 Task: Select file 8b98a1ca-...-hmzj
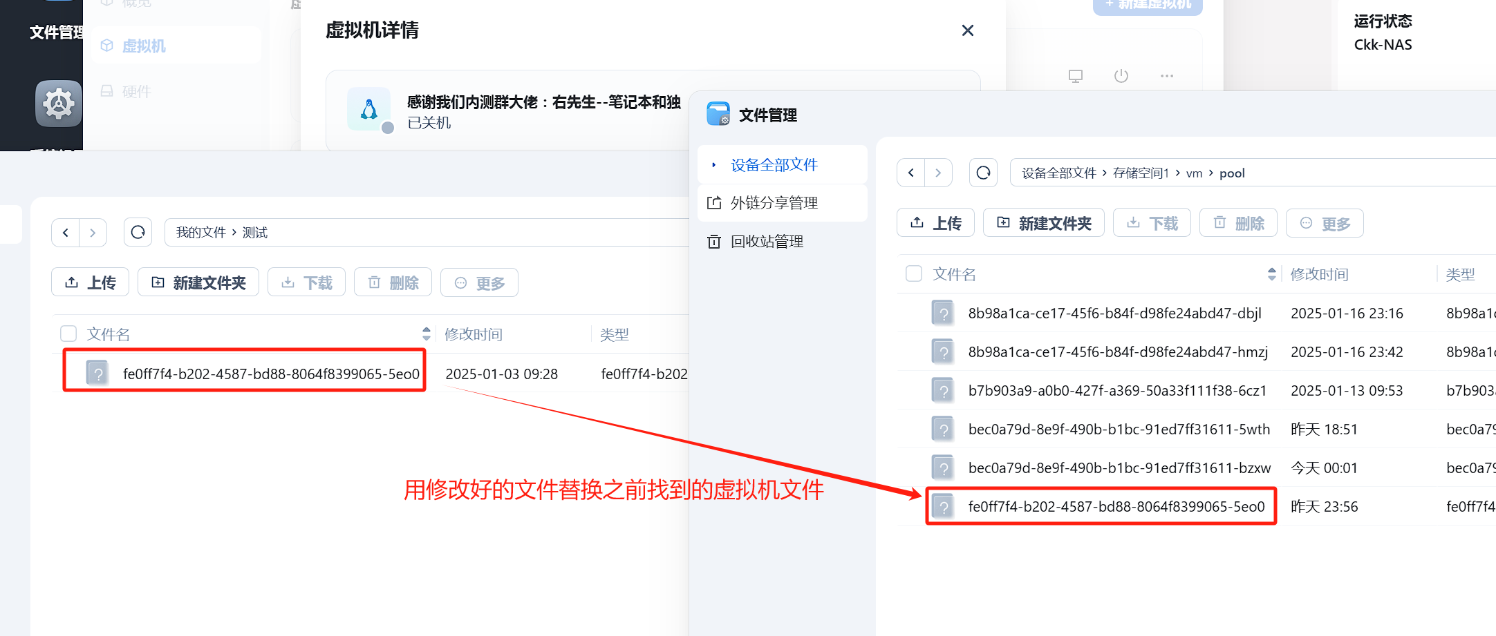coord(1118,352)
